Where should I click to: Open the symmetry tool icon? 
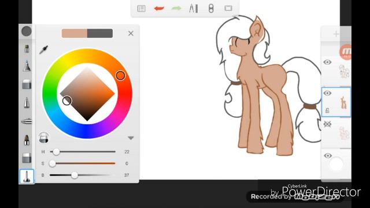tap(211, 9)
